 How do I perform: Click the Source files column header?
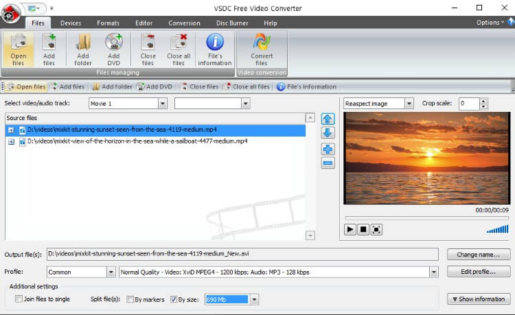click(155, 118)
